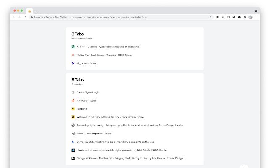Open the Hoardie folder extension icon
Image resolution: width=269 pixels, height=168 pixels.
[239, 17]
